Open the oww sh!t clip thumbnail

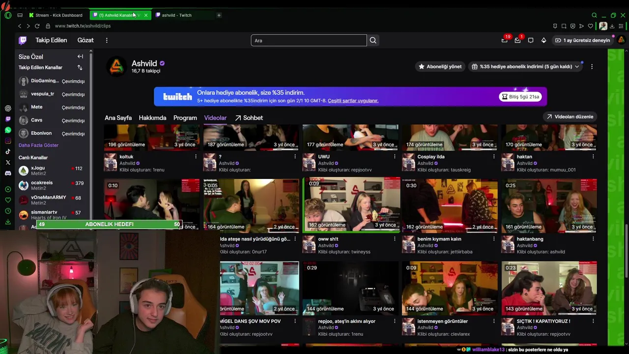coord(351,204)
